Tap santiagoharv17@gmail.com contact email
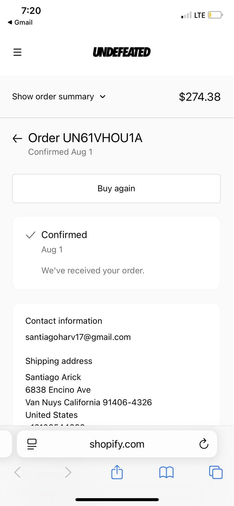This screenshot has width=234, height=506. (x=78, y=337)
